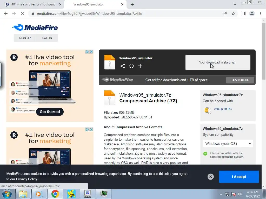Screen dimensions: 266x199
Task: Click the Chrome taskbar icon
Action: 55,194
